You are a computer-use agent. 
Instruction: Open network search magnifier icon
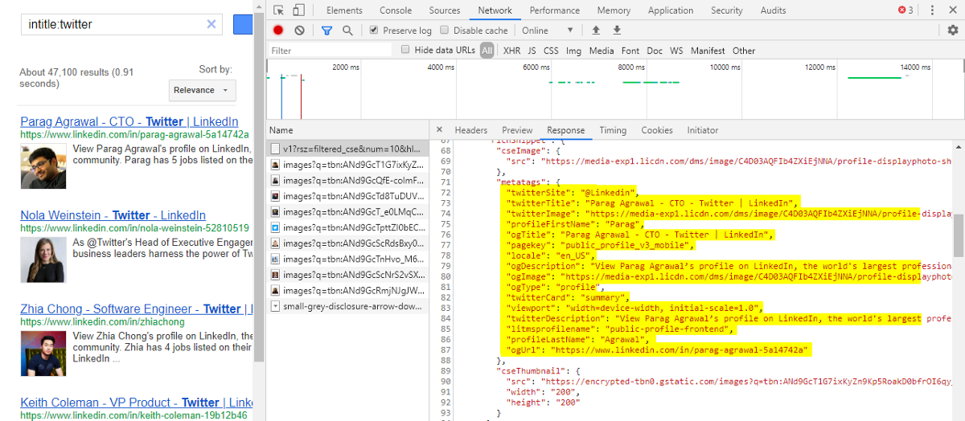click(x=347, y=31)
